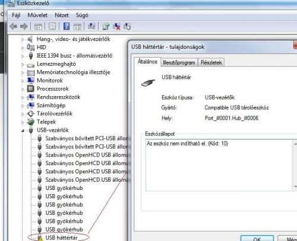This screenshot has width=297, height=241.
Task: Open the Fájl menu
Action: (x=16, y=15)
